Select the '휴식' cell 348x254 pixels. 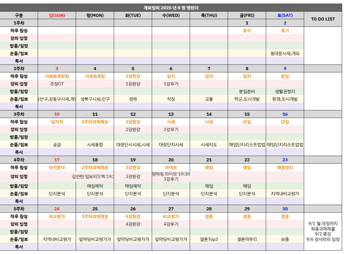tap(247, 31)
